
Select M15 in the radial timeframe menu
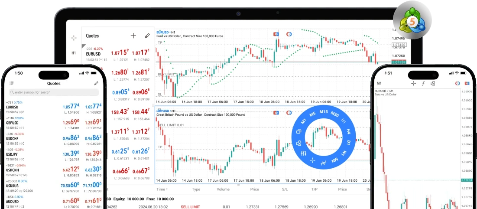pos(323,112)
